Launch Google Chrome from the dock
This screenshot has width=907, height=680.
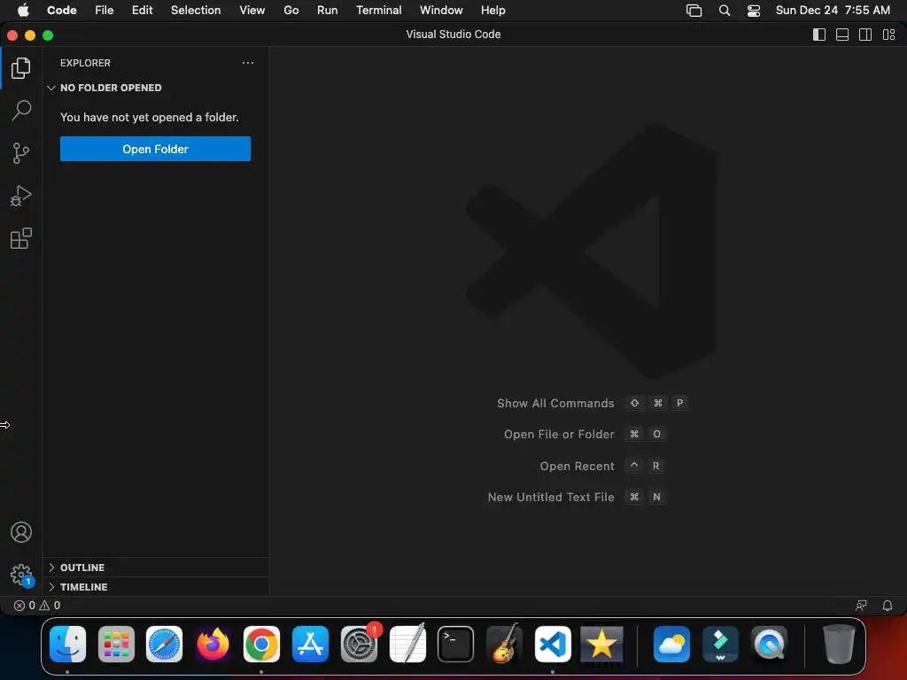[x=261, y=645]
